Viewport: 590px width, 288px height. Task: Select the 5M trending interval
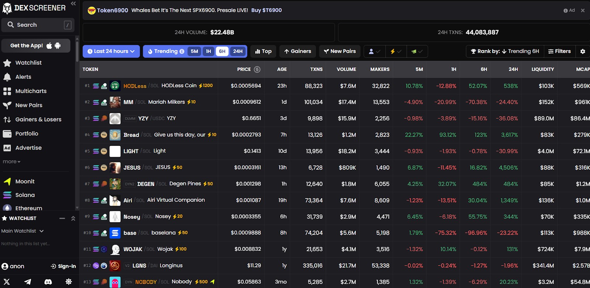click(194, 52)
